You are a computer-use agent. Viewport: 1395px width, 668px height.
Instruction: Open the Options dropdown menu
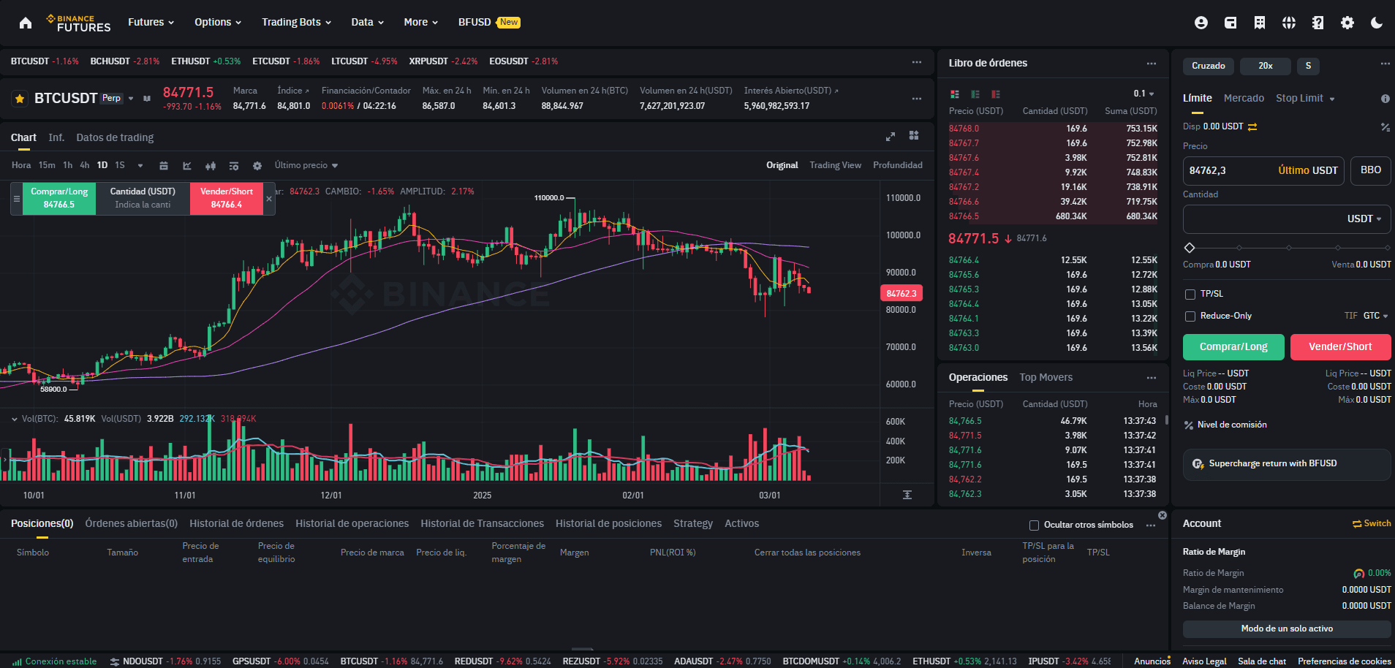(218, 22)
